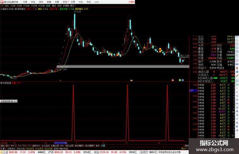Click the 上证 index in status bar
This screenshot has width=239, height=154.
pyautogui.click(x=5, y=152)
